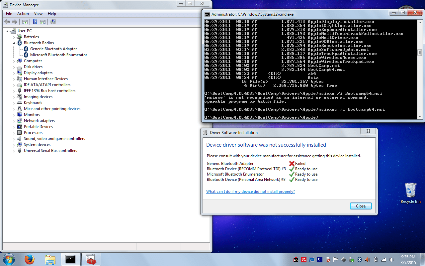
Task: Click the Safely Remove Hardware tray icon
Action: coord(351,260)
